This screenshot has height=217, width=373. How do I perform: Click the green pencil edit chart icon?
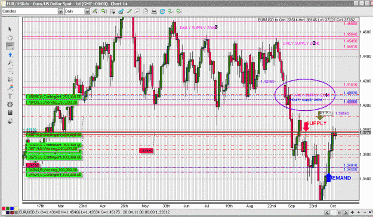click(129, 11)
